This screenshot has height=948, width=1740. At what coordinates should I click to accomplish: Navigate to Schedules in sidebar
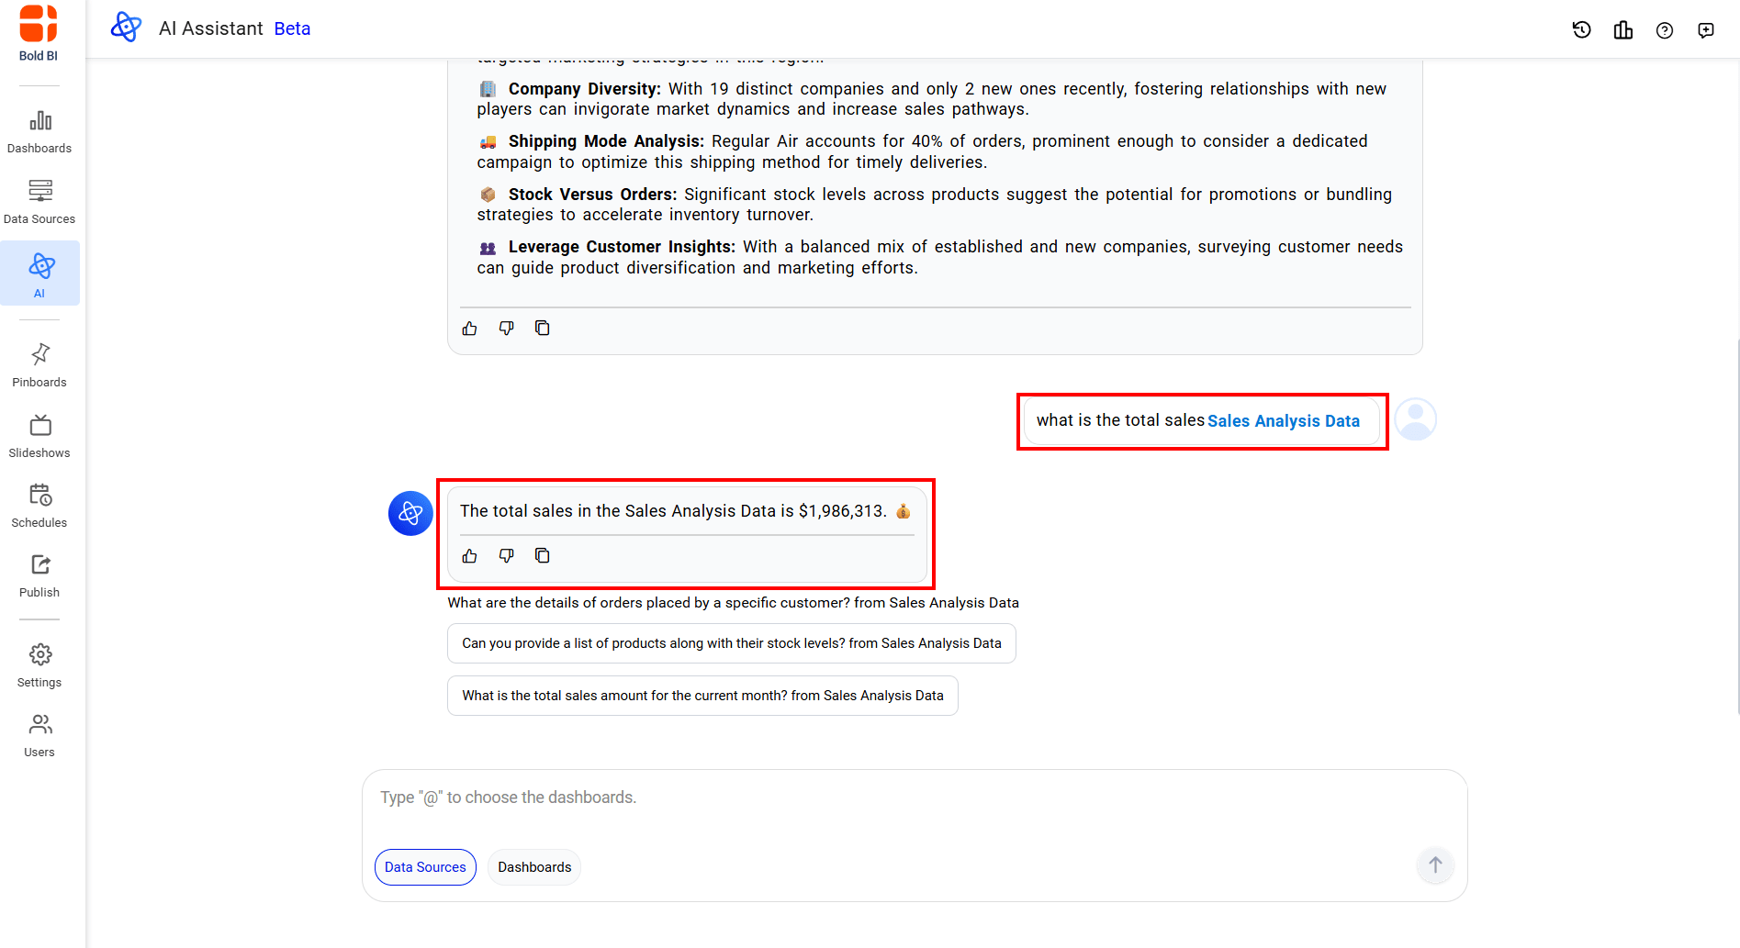(x=39, y=506)
